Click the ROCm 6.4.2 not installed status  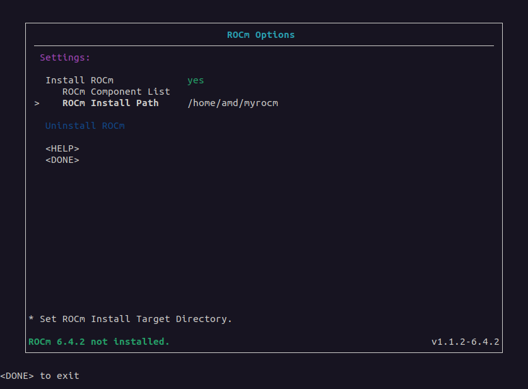point(98,342)
